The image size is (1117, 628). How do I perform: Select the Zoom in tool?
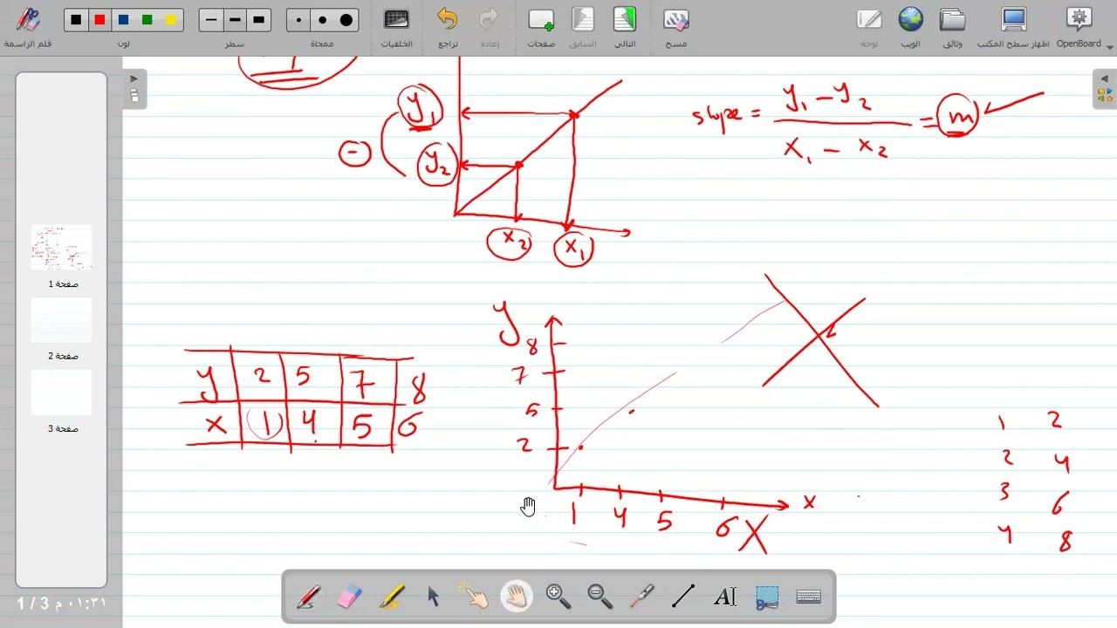point(558,597)
